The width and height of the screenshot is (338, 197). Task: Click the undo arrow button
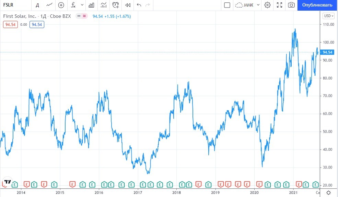139,5
